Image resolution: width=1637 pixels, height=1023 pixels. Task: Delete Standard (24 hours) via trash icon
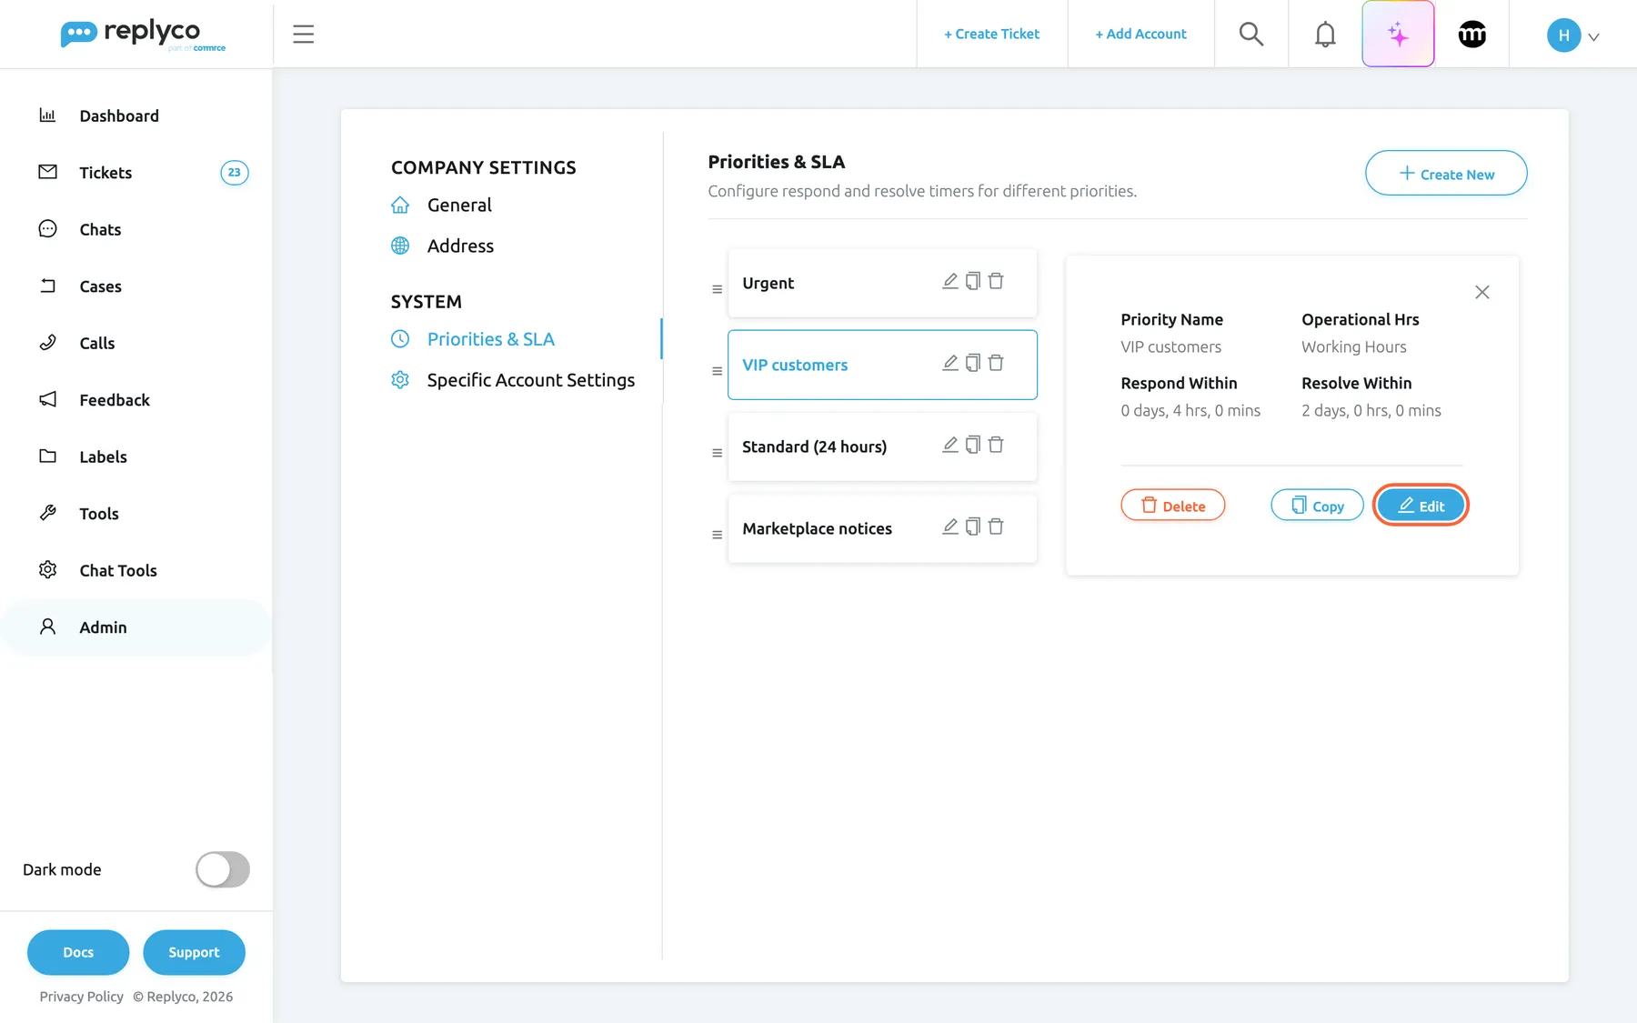coord(996,445)
